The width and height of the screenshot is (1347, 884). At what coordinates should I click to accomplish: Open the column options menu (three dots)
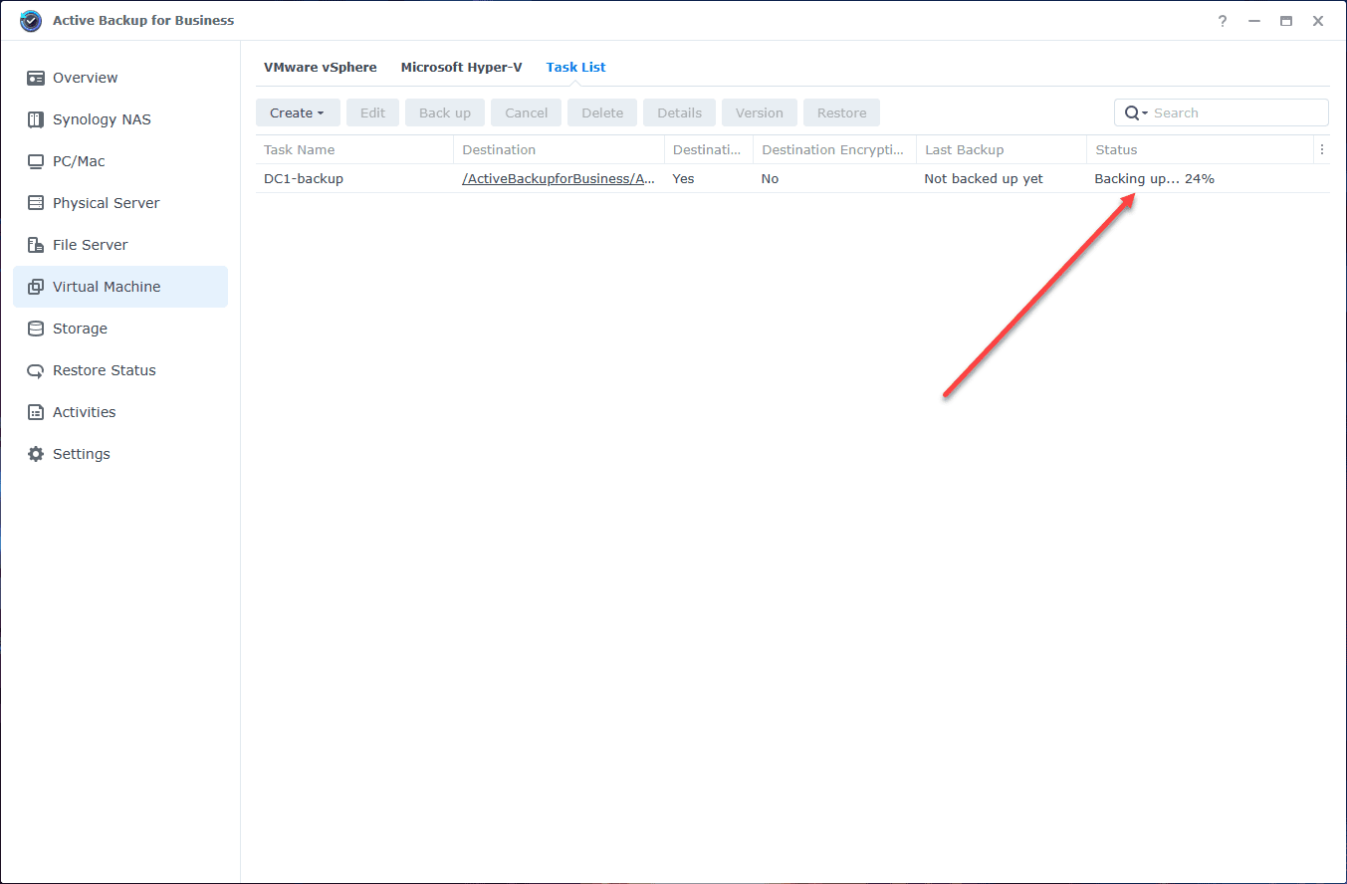(1322, 149)
